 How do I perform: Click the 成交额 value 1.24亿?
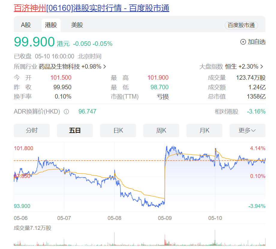(x=257, y=87)
